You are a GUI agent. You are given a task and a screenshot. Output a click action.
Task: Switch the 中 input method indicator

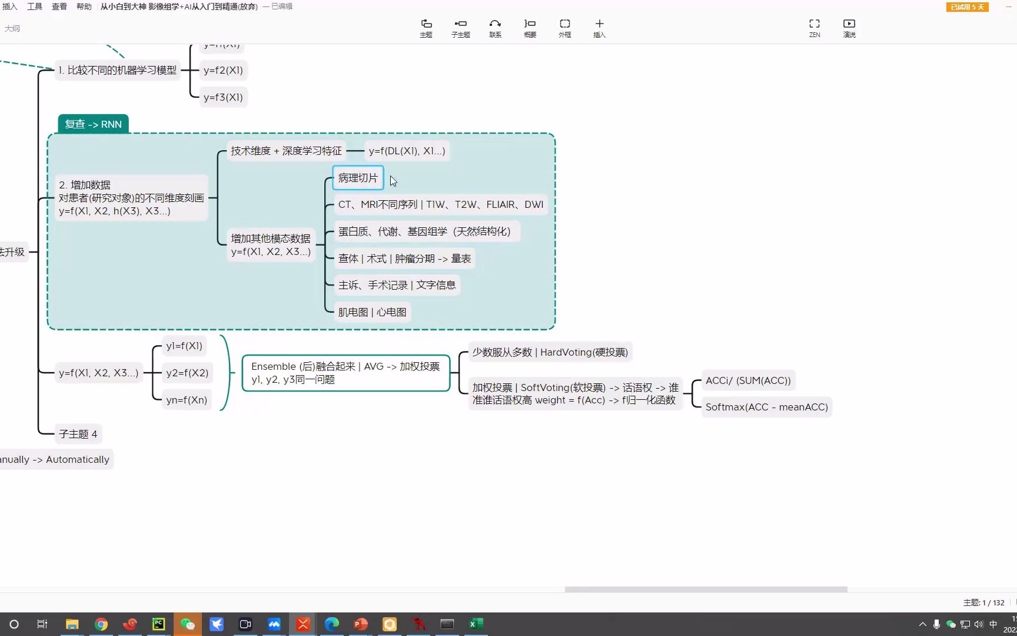click(x=993, y=624)
